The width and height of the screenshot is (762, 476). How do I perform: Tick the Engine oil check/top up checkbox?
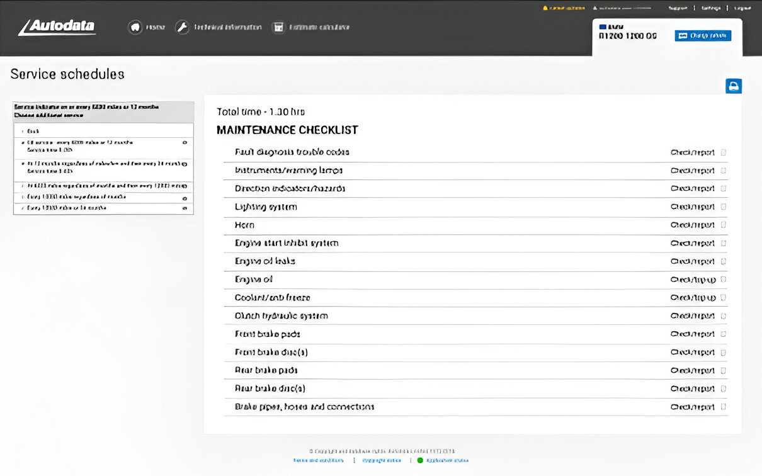pyautogui.click(x=724, y=280)
